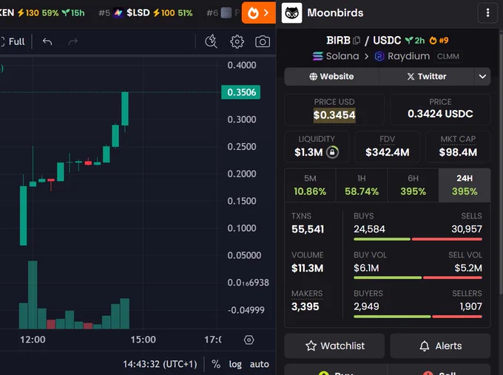This screenshot has height=375, width=503.
Task: Click the LIQUIDITY value $1.3M
Action: pos(308,152)
